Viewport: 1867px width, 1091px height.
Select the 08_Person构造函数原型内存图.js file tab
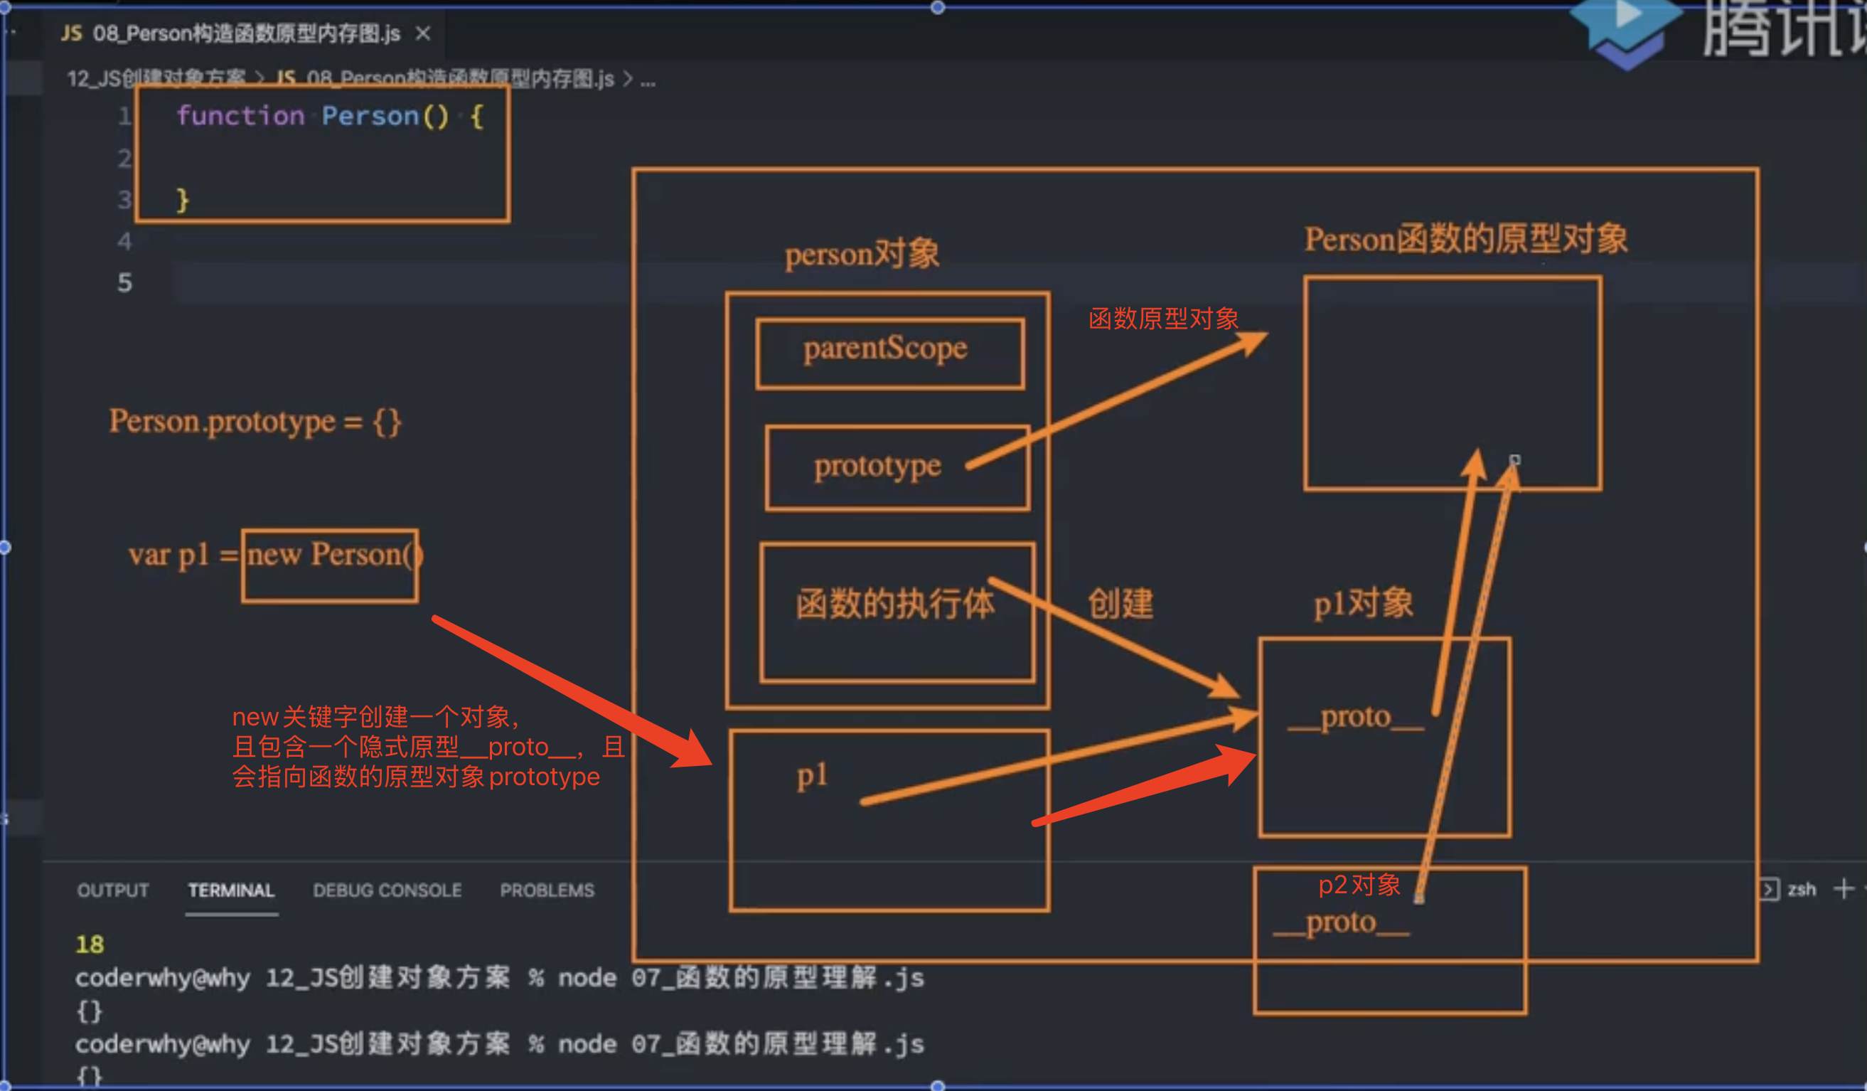(230, 33)
